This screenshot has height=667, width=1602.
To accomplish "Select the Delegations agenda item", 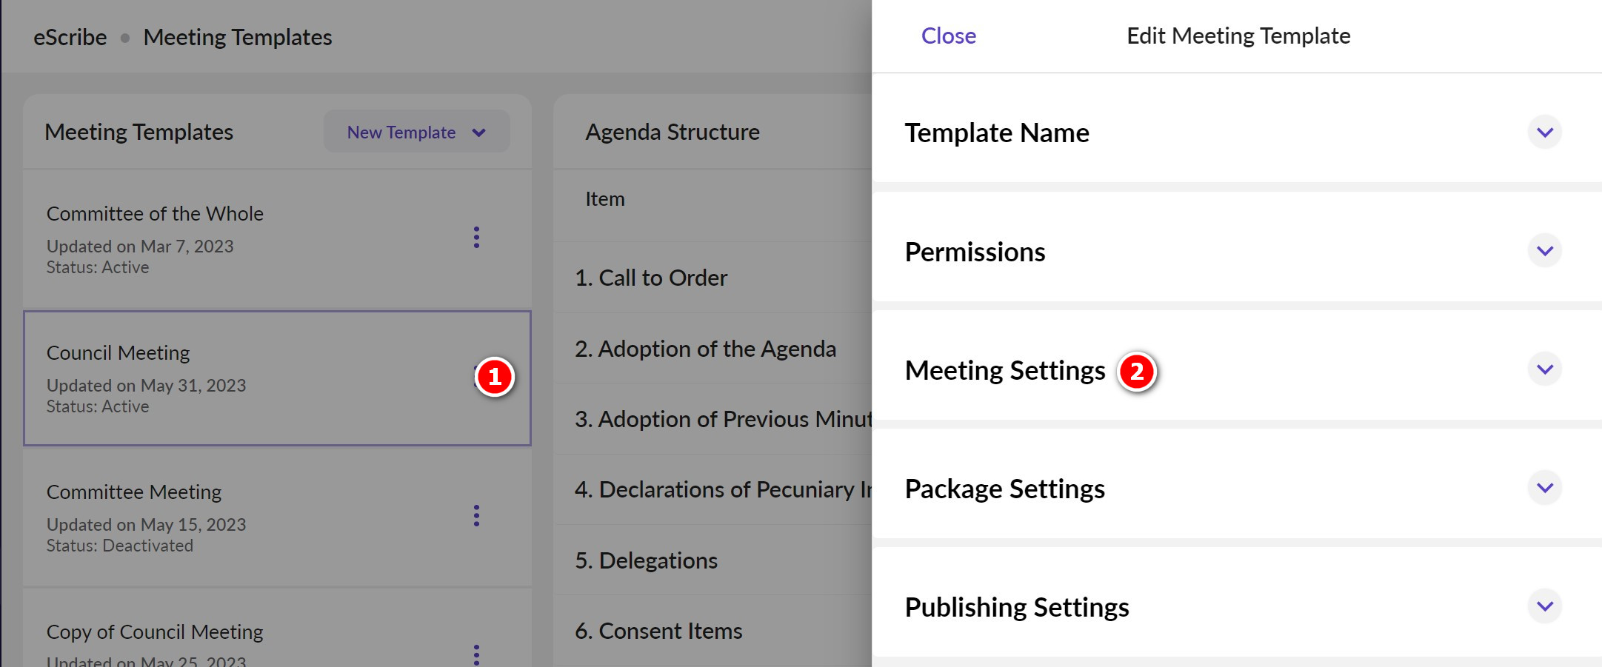I will coord(644,560).
